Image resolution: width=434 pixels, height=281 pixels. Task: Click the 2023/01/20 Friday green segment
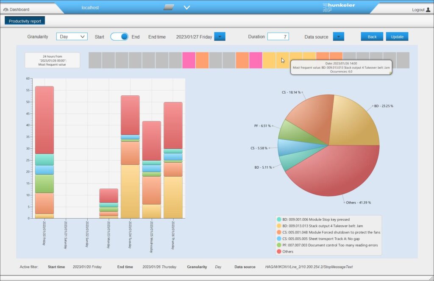[x=45, y=184]
